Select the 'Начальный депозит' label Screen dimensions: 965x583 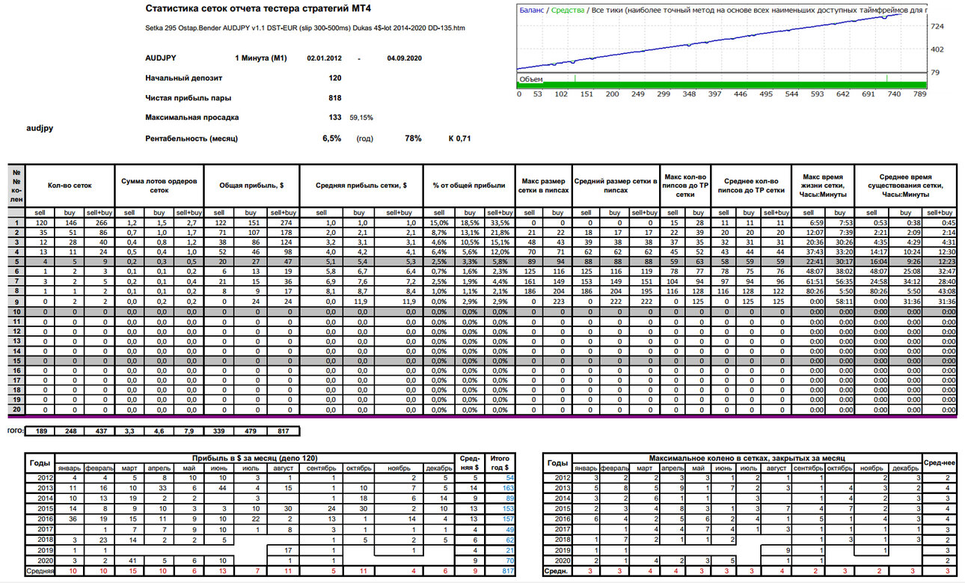coord(184,78)
